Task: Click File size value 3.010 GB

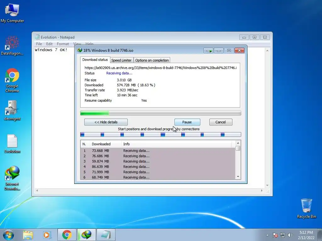Action: pyautogui.click(x=124, y=80)
